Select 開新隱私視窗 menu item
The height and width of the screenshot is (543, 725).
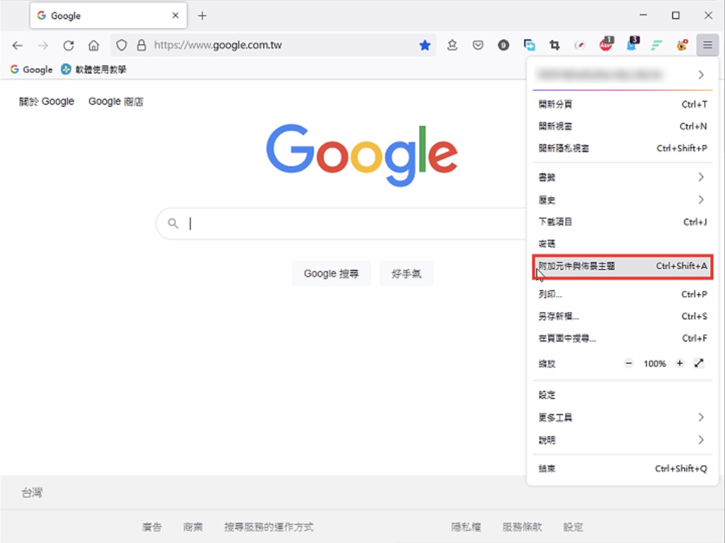pos(623,148)
